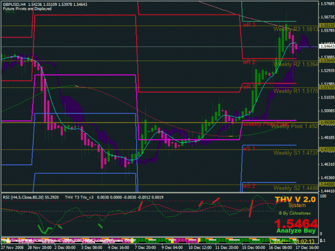This screenshot has height=251, width=335.
Task: Click the '3 Dec 08:00' time axis label
Action: 92,248
